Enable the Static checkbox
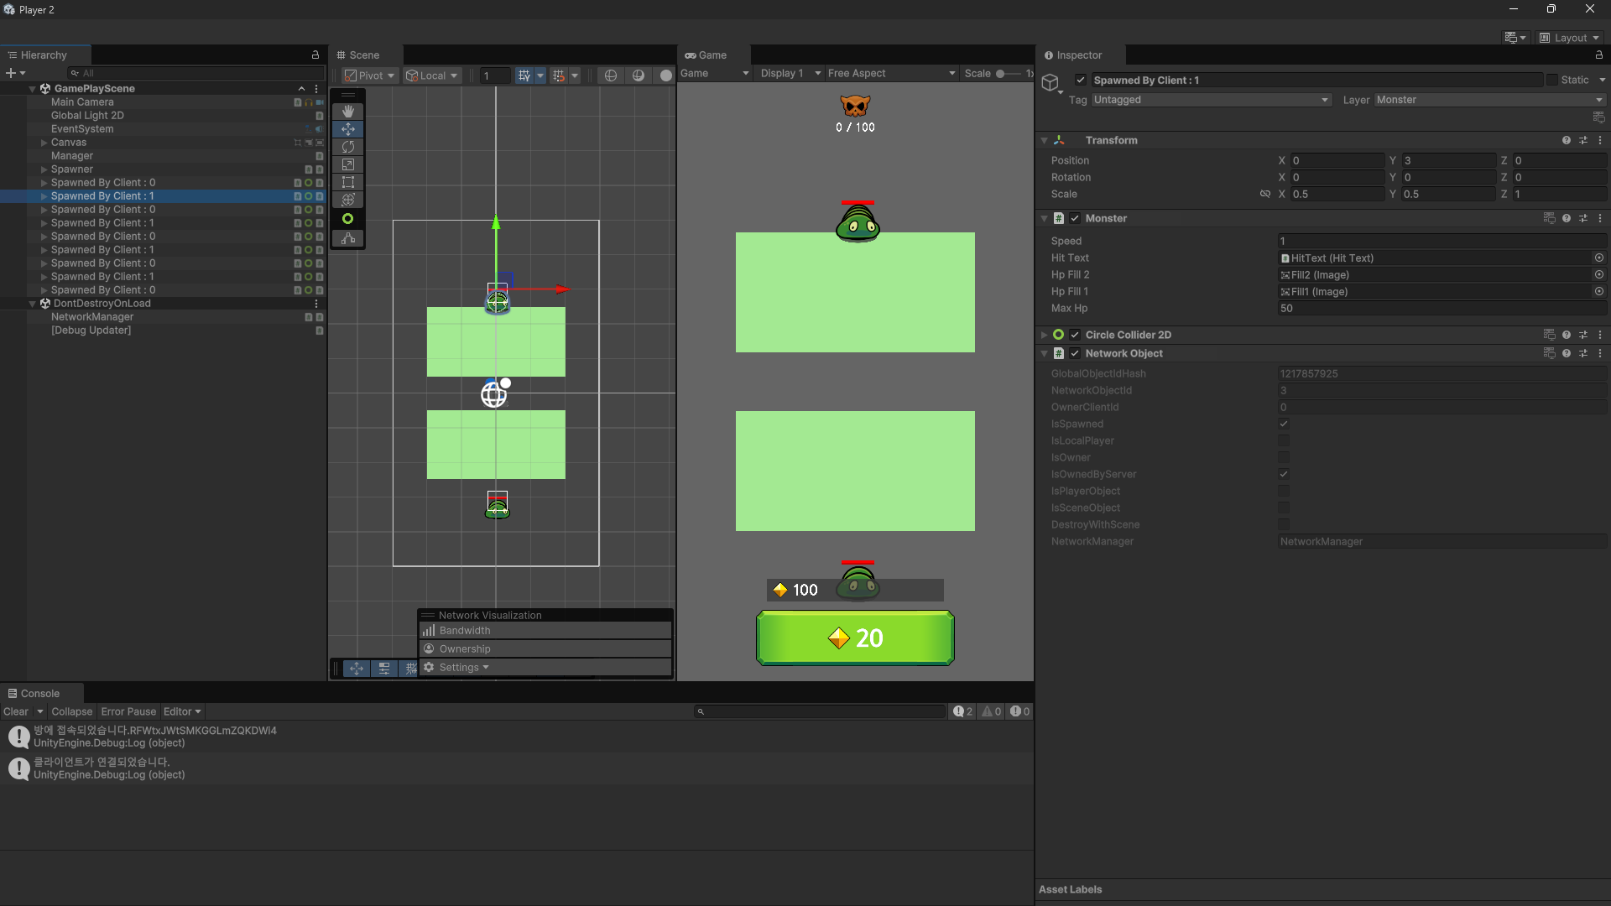 pyautogui.click(x=1552, y=81)
